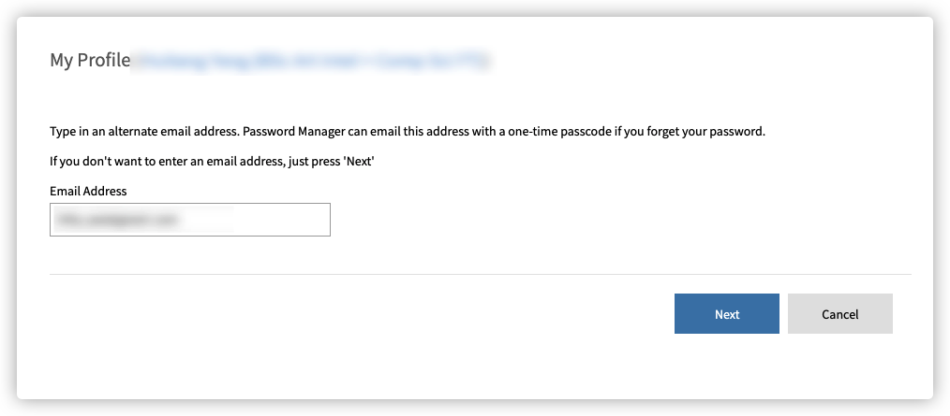Image resolution: width=950 pixels, height=416 pixels.
Task: Select the "Email Address" field label
Action: (88, 191)
